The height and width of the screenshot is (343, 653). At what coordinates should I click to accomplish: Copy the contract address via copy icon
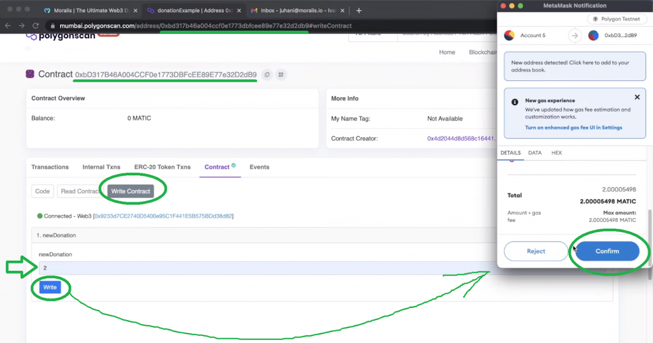[x=267, y=75]
